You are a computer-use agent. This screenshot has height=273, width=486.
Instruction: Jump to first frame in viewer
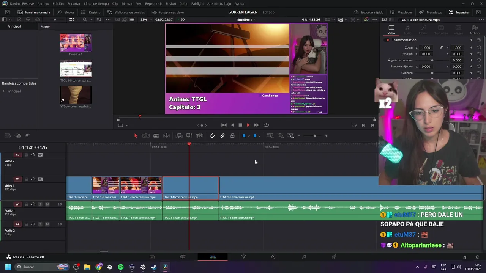coord(224,125)
